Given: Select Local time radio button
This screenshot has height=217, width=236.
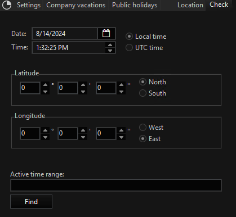Looking at the screenshot, I should 146,37.
